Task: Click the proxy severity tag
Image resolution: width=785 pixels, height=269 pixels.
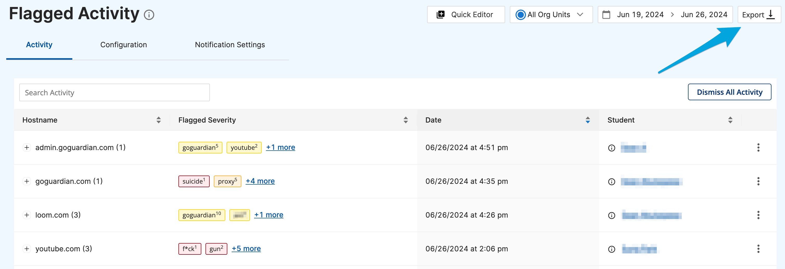Action: 227,181
